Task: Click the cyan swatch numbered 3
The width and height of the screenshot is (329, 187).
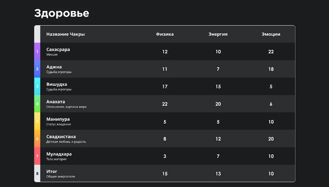Action: pos(37,86)
